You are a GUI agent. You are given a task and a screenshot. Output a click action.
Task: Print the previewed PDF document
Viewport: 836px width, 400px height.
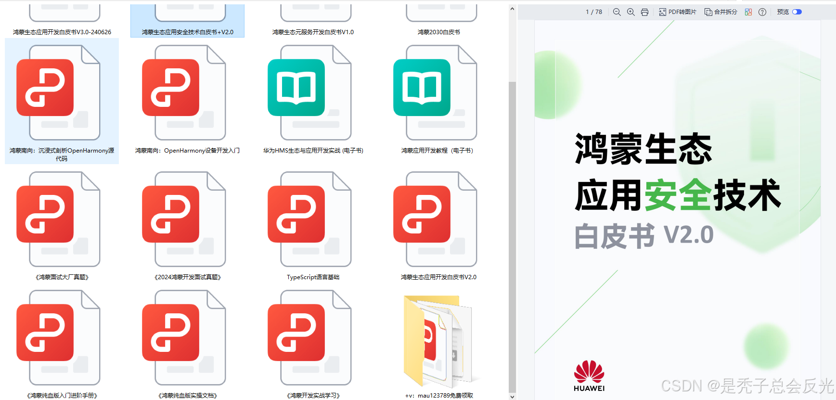click(644, 12)
